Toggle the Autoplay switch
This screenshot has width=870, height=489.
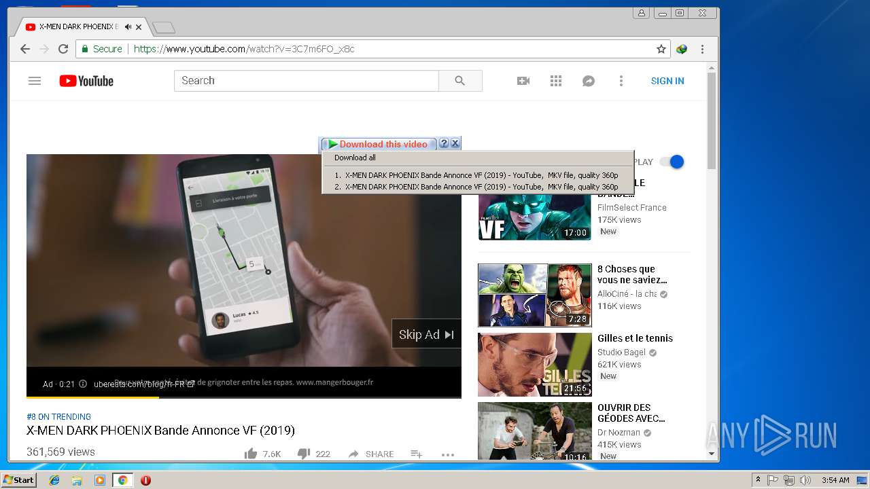pyautogui.click(x=672, y=162)
